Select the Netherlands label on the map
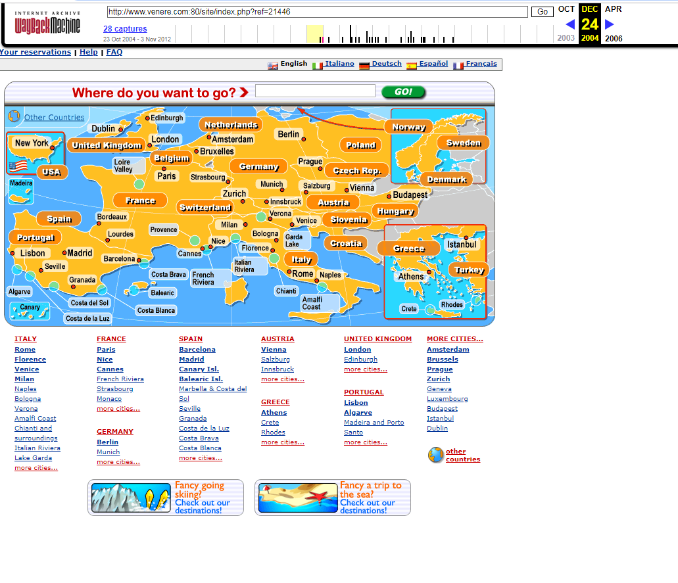 [x=231, y=125]
